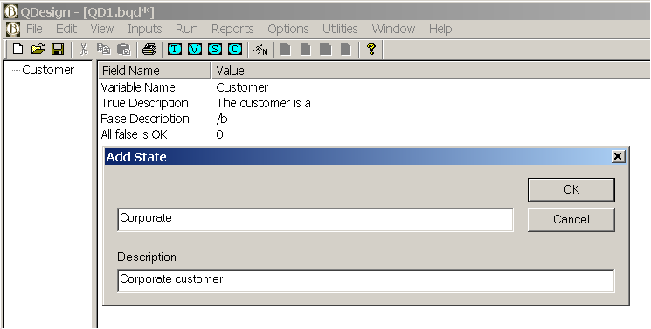Click the value Customer in the table
This screenshot has width=651, height=329.
242,87
